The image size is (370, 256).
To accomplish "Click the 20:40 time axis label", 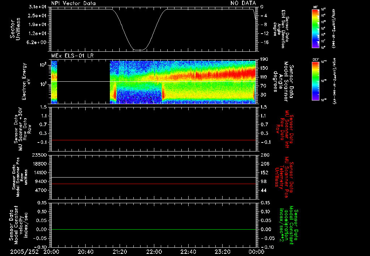I will click(x=85, y=252).
